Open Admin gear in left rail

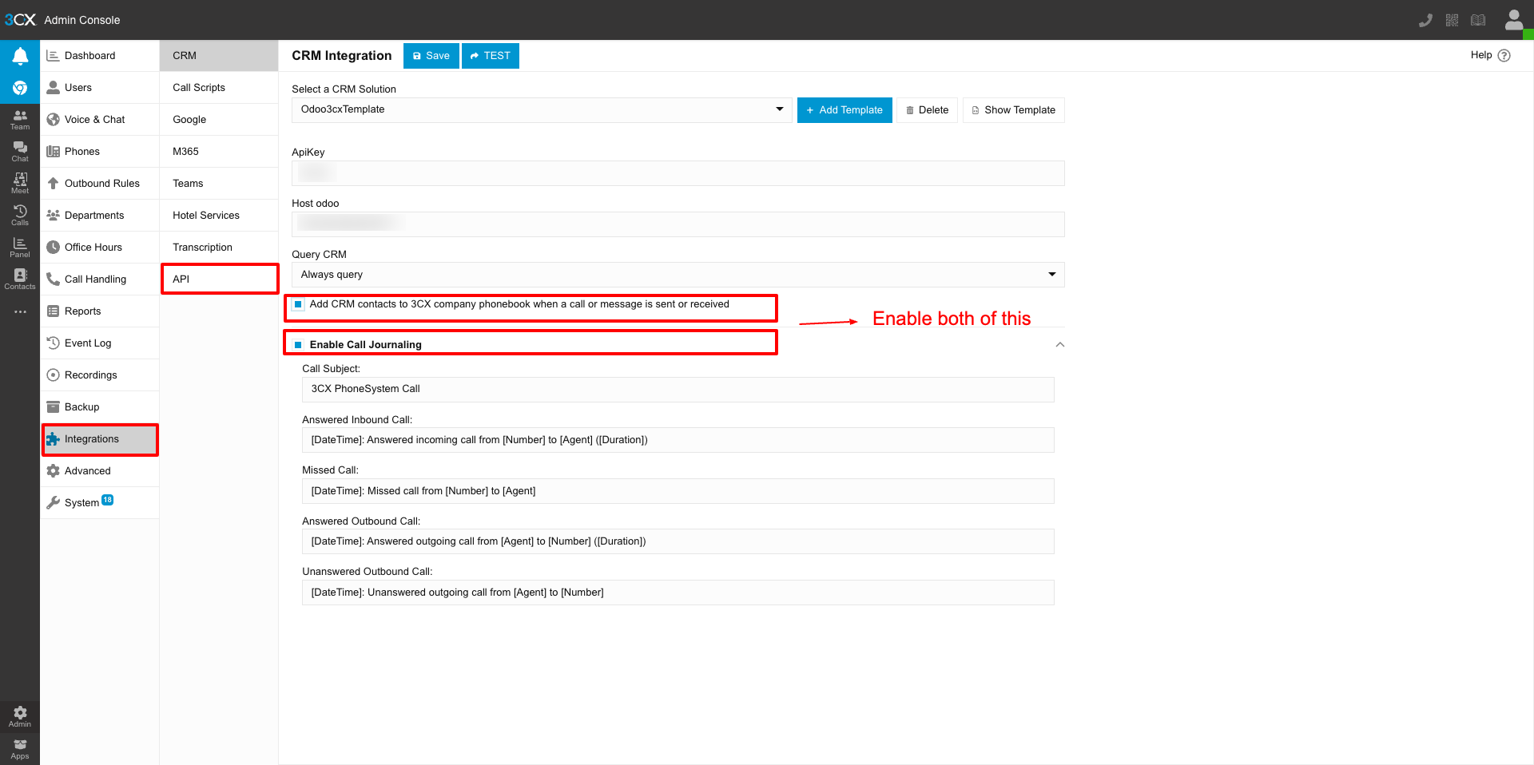point(20,716)
